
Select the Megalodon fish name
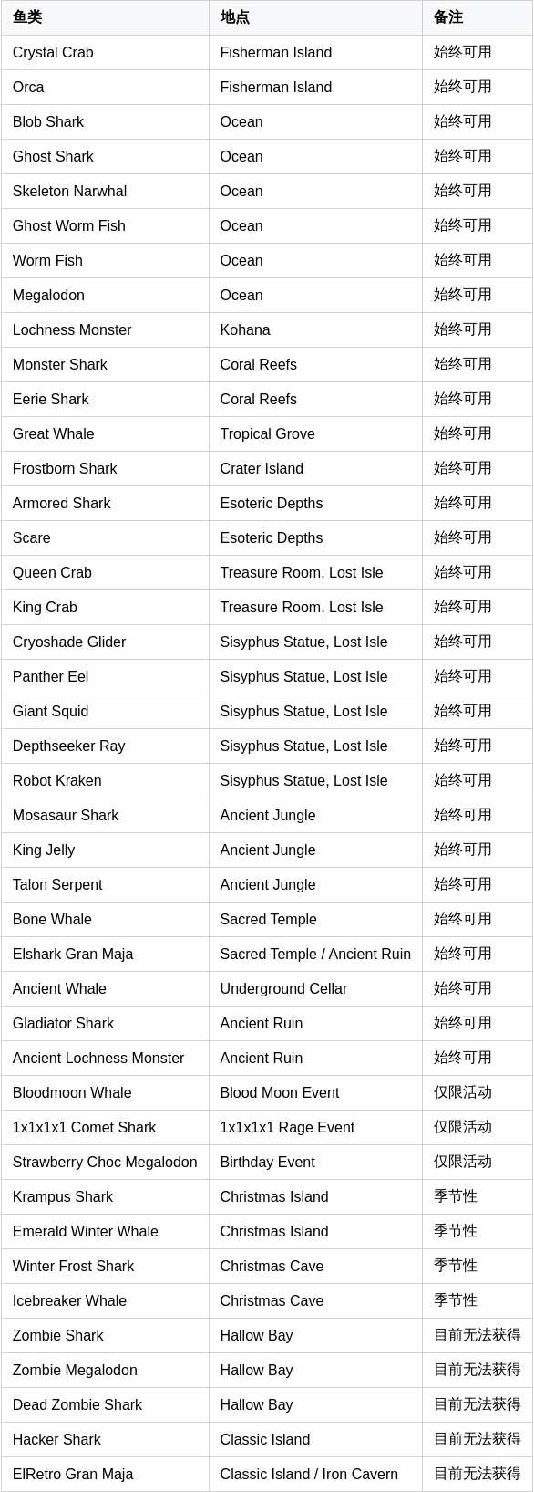(x=48, y=296)
